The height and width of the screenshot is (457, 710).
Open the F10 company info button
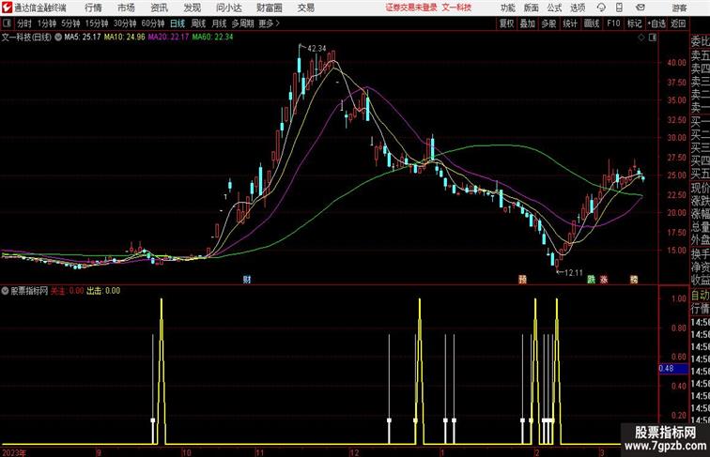pos(613,23)
